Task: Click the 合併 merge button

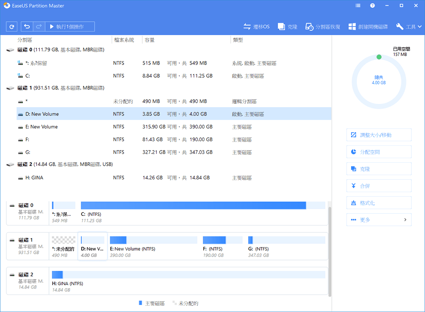Action: [379, 186]
